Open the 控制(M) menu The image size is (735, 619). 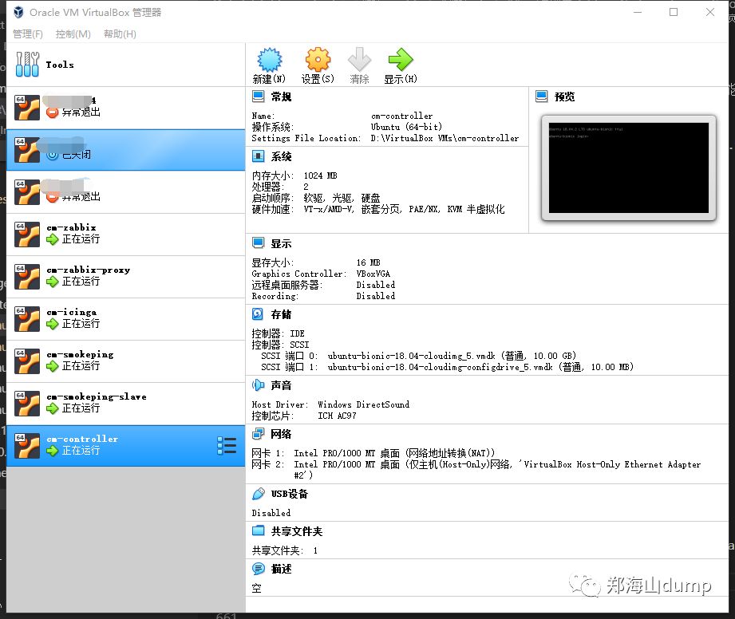coord(71,34)
